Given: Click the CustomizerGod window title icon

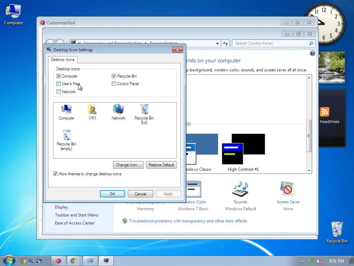Looking at the screenshot, I should (x=42, y=23).
